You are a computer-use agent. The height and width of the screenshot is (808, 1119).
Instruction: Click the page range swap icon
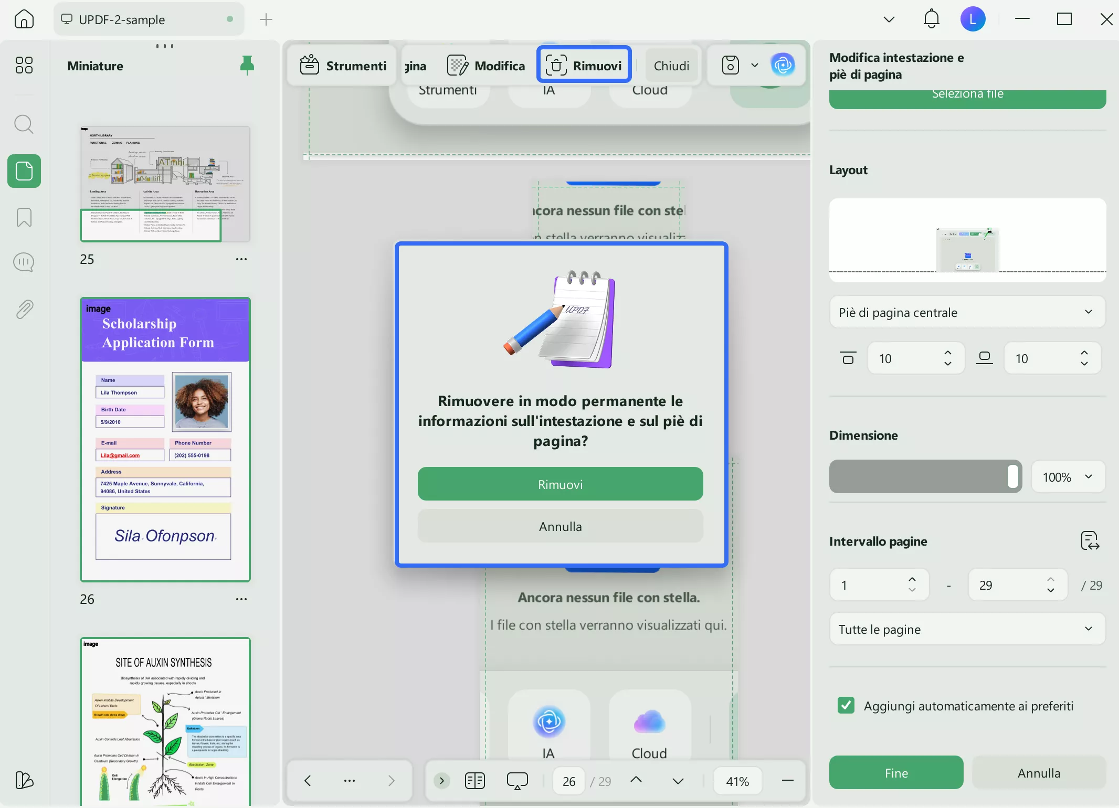click(1090, 540)
